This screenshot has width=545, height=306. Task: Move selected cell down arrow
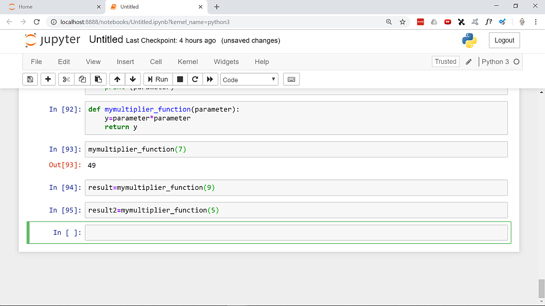point(133,80)
